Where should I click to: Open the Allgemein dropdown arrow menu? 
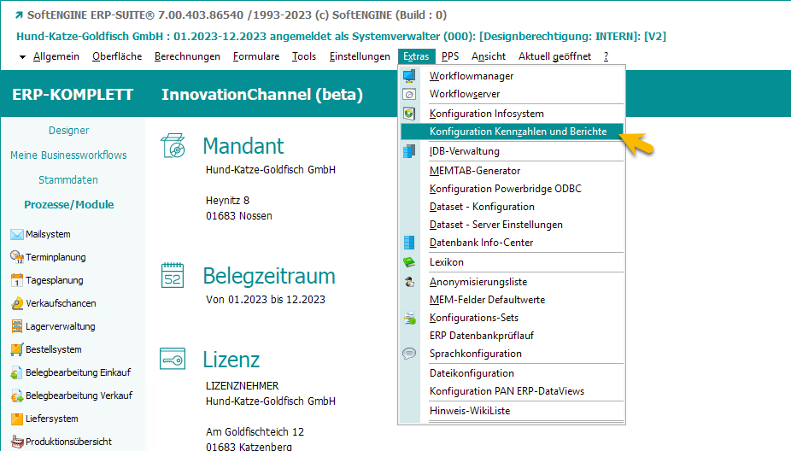click(x=23, y=56)
